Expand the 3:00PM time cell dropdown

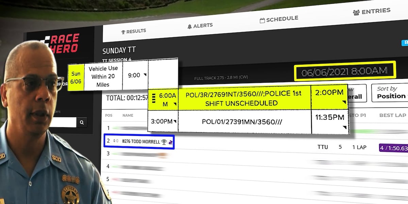coord(175,121)
